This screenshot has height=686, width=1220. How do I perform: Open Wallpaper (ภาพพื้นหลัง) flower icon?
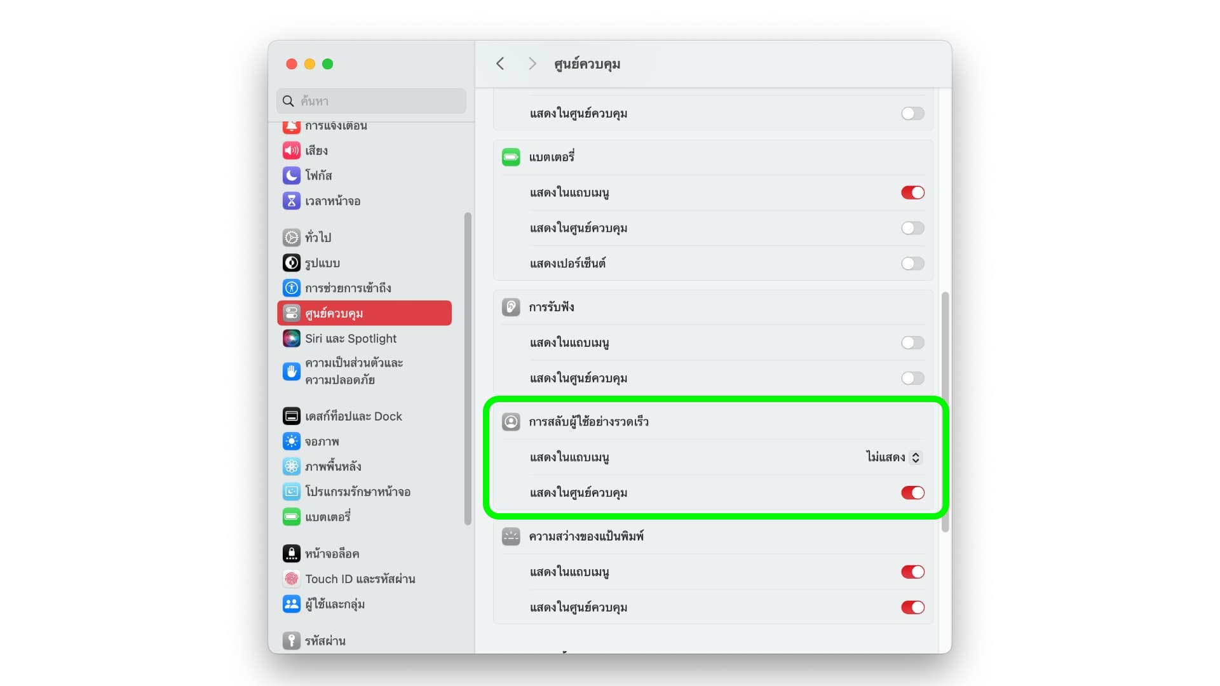coord(291,466)
